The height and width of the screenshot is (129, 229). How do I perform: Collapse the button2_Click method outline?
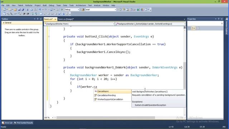[x=49, y=37]
